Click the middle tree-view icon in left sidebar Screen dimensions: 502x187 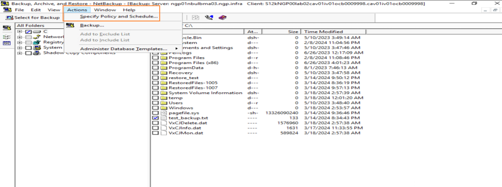(7, 37)
